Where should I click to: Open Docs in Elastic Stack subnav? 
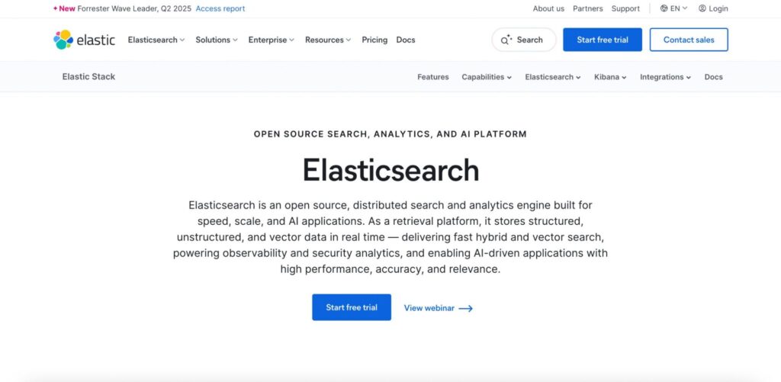click(713, 77)
